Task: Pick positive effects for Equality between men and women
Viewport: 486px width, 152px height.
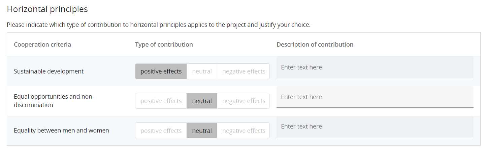Action: [161, 131]
